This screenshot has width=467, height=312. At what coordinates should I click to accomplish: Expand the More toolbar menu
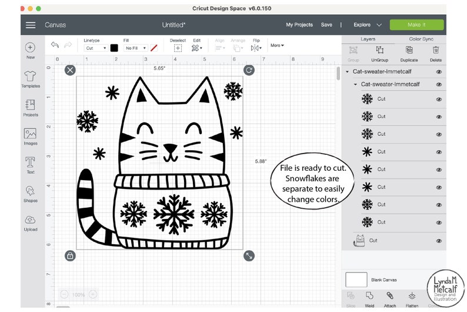[277, 45]
